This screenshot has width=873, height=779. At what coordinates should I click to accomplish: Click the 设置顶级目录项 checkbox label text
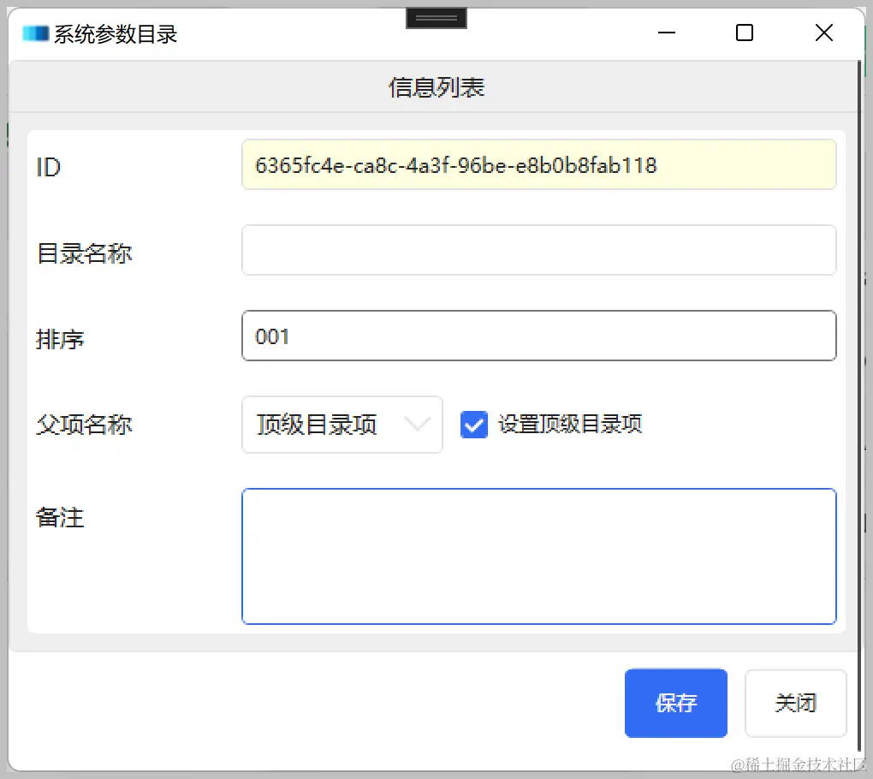click(x=570, y=425)
